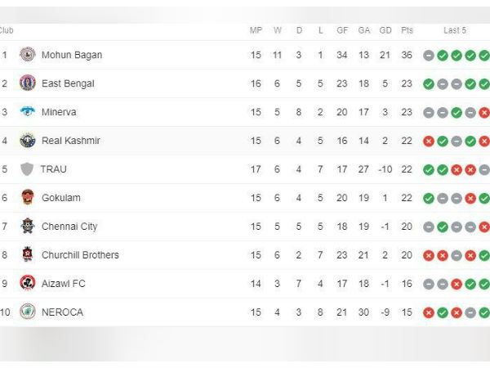Click the Chennai City club crest

[28, 226]
